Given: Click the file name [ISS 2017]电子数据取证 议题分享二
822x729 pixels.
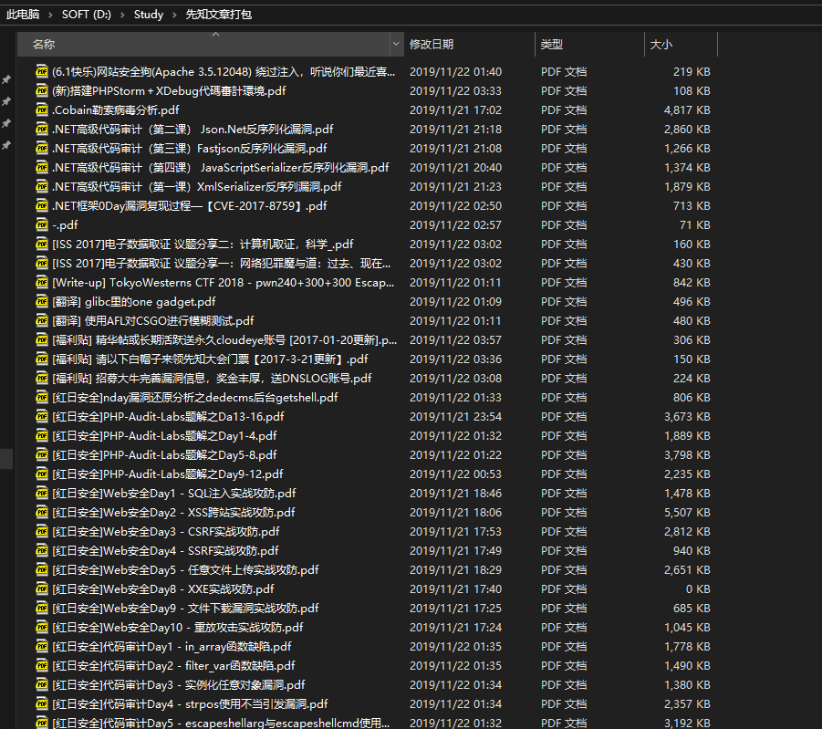Looking at the screenshot, I should pos(203,244).
